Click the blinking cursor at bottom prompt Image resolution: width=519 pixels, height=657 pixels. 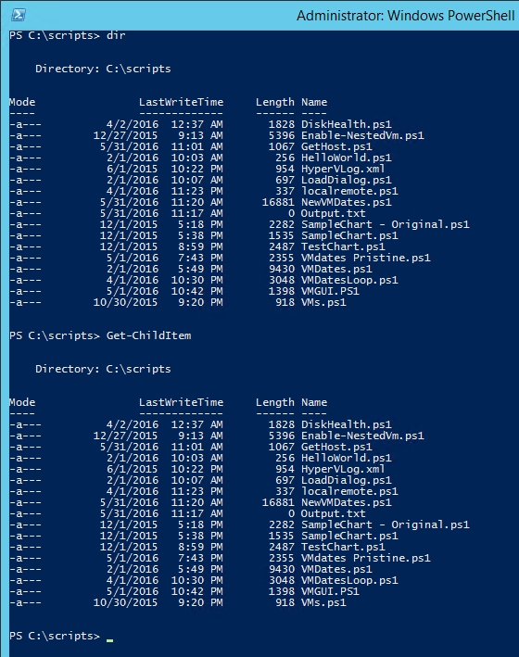(110, 640)
